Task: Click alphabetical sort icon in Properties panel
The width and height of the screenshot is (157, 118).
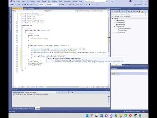Action: click(x=114, y=73)
